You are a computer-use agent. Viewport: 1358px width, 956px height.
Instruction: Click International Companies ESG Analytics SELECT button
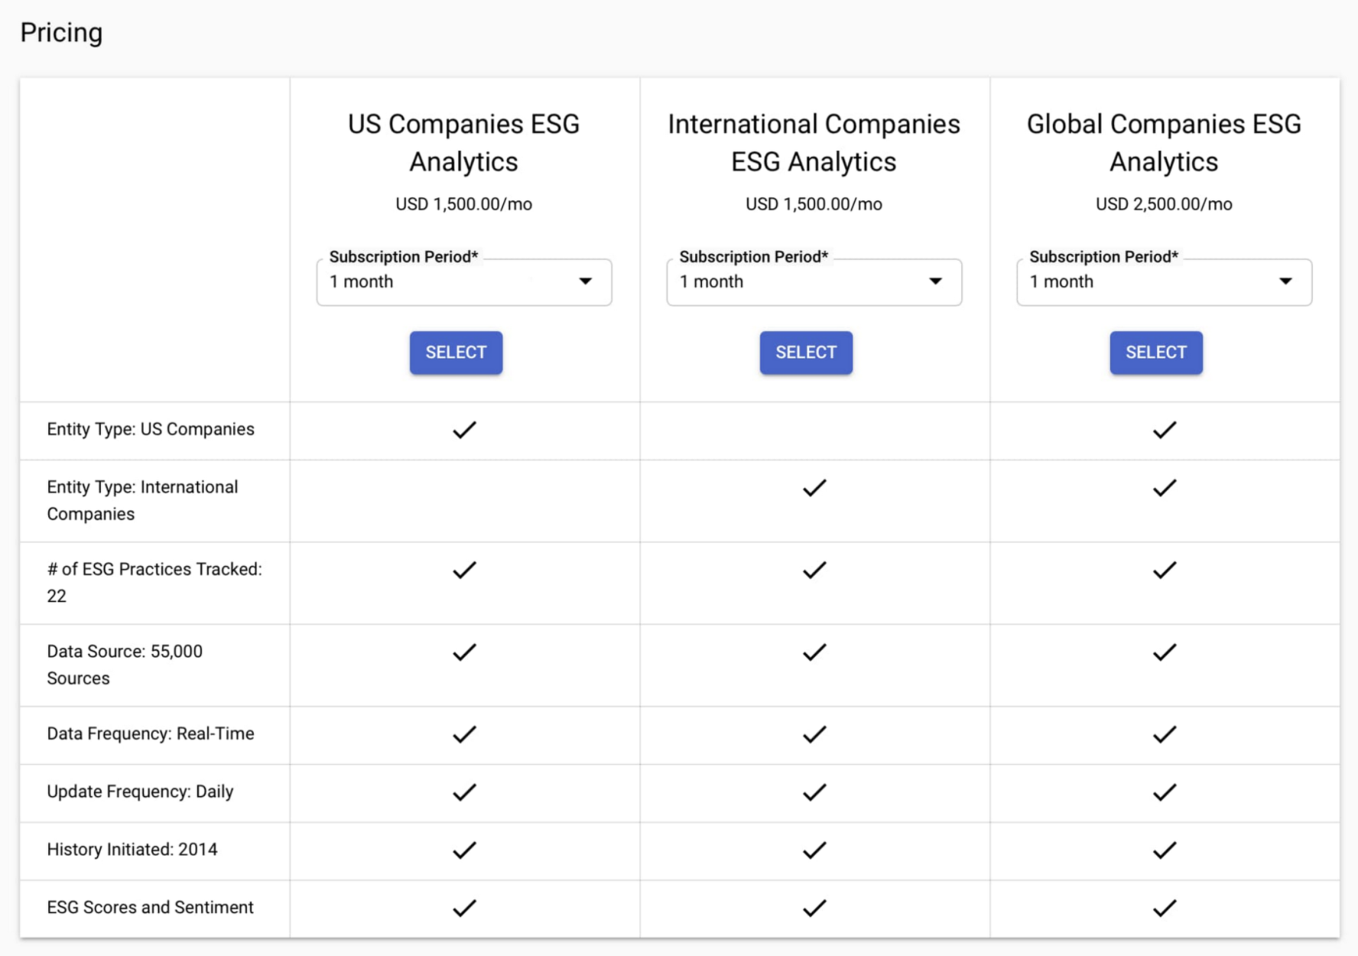point(806,353)
